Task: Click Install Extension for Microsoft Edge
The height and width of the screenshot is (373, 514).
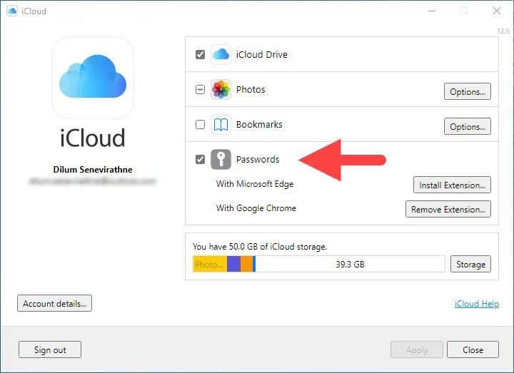Action: click(x=452, y=185)
